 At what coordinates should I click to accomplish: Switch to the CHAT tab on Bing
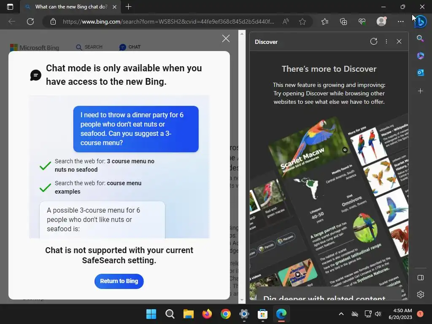[x=130, y=47]
